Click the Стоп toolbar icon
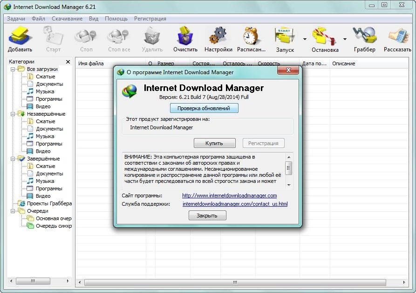 point(86,36)
